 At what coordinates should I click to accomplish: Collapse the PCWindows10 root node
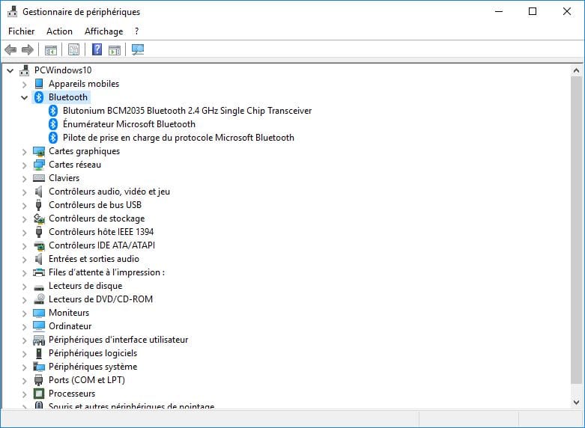(10, 70)
